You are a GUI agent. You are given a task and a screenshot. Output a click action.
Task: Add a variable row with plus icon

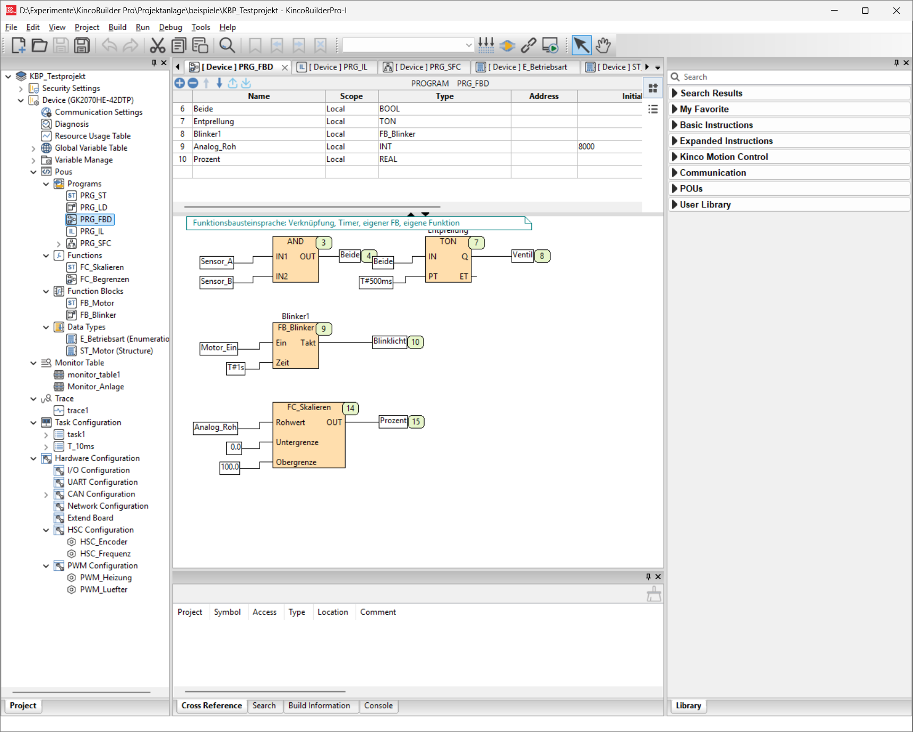(179, 83)
